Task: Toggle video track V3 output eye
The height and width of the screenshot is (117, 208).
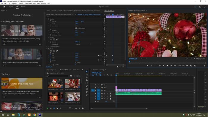Action: click(105, 85)
